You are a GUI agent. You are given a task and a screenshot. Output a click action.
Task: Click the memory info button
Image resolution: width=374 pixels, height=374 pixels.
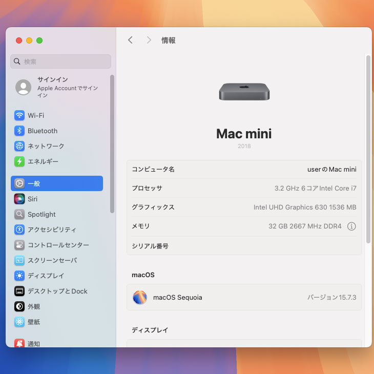[351, 226]
